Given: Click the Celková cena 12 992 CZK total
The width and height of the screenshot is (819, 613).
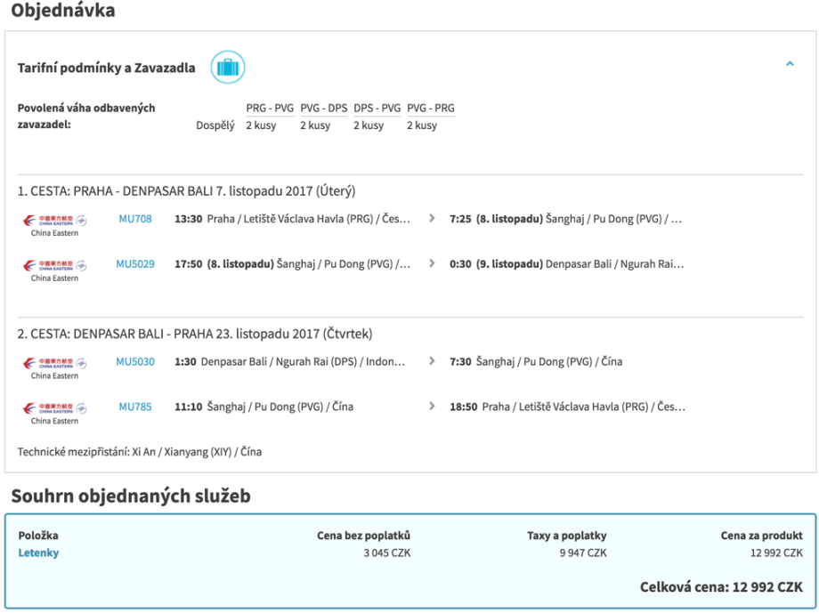Looking at the screenshot, I should click(x=721, y=588).
